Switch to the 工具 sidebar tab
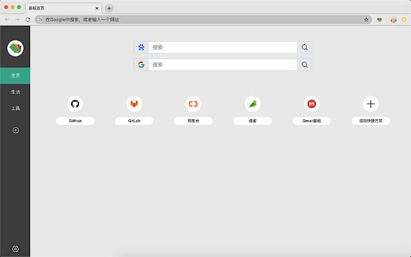 (15, 109)
